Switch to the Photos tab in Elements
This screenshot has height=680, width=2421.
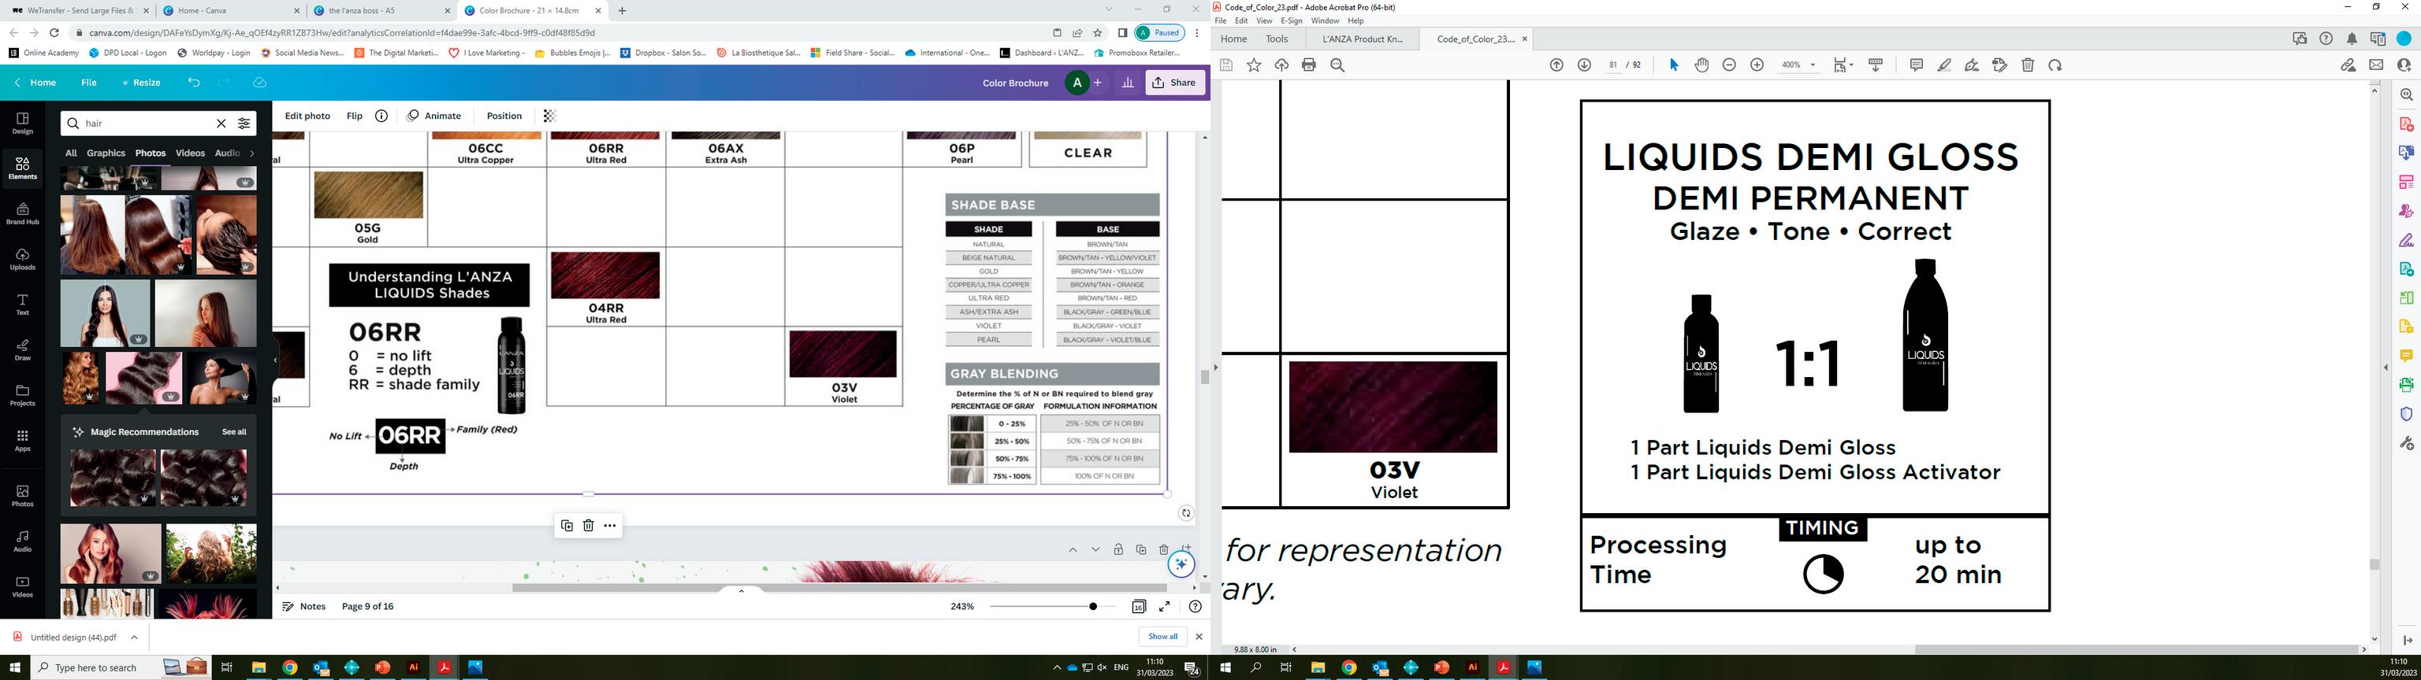click(x=151, y=153)
